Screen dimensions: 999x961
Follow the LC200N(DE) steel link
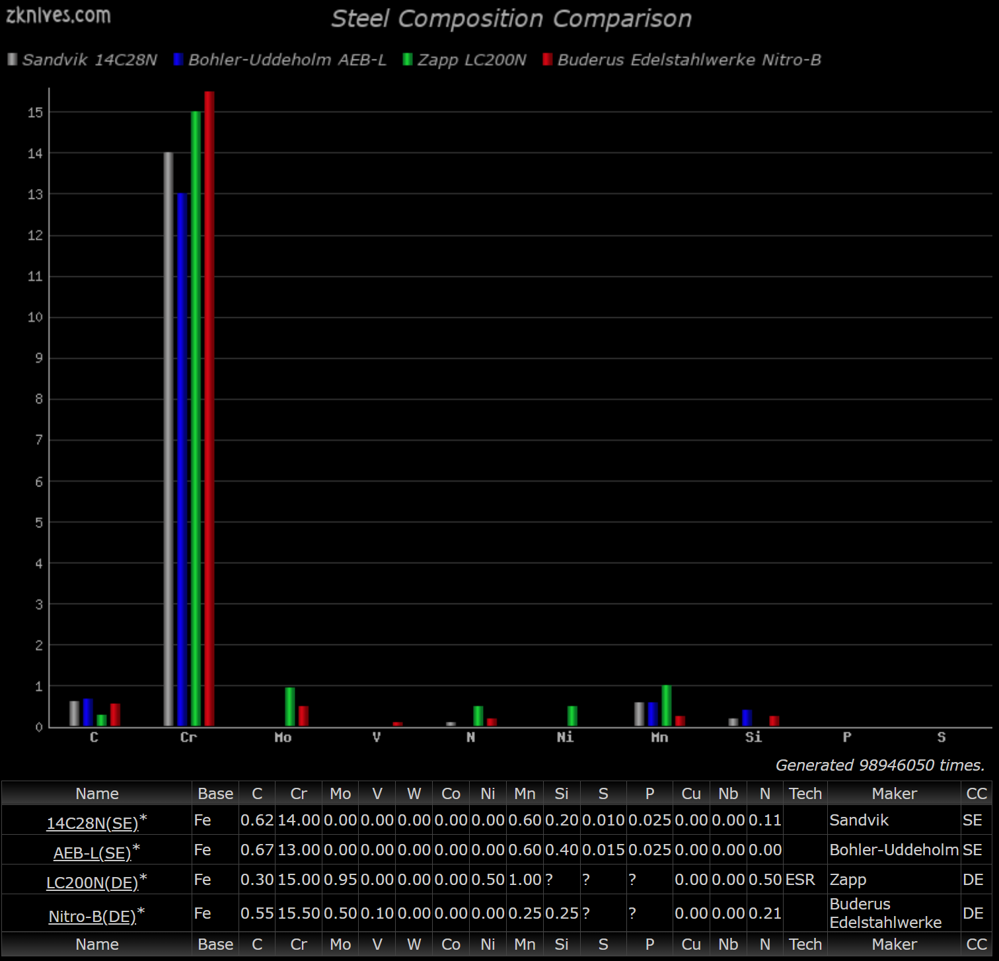[x=92, y=882]
